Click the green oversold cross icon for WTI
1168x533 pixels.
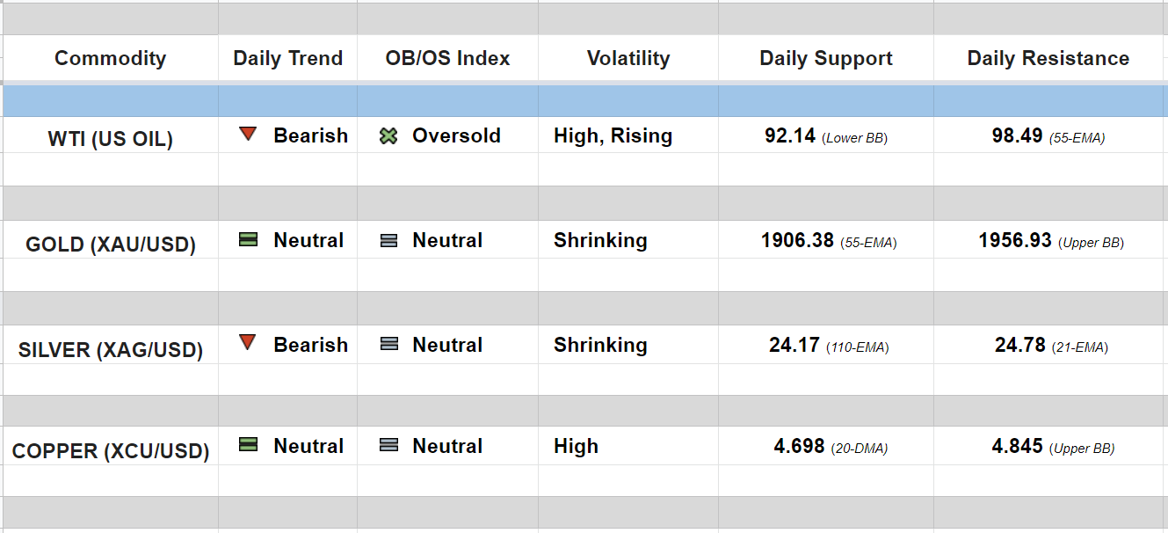pos(388,136)
